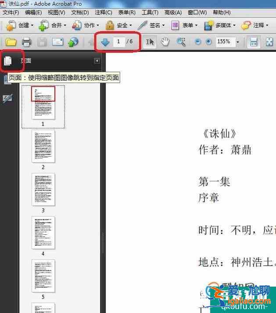The image size is (276, 313).
Task: Select page 1 thumbnail
Action: pos(43,103)
